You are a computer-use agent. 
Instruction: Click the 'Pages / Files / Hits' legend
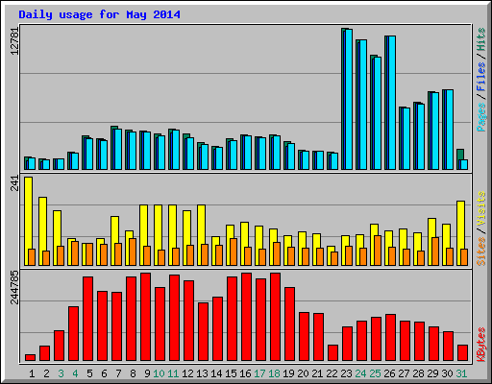pyautogui.click(x=481, y=80)
